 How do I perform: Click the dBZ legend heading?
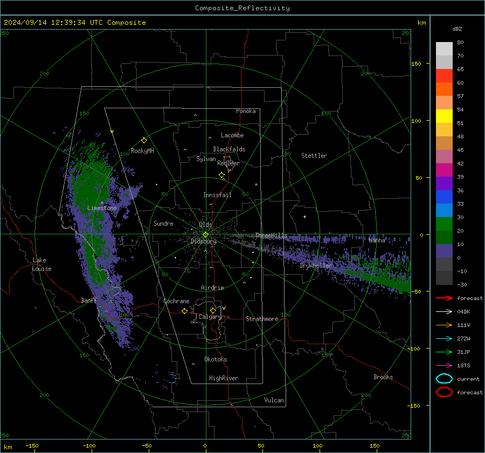click(457, 29)
